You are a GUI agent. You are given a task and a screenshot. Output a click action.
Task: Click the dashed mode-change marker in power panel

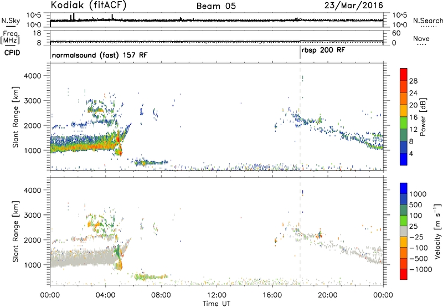pos(300,116)
